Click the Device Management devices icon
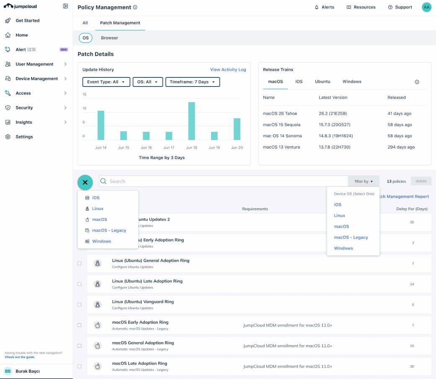The image size is (436, 379). (8, 79)
